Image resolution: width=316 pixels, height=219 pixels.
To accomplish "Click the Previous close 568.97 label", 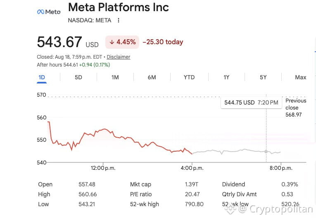I will (x=296, y=108).
